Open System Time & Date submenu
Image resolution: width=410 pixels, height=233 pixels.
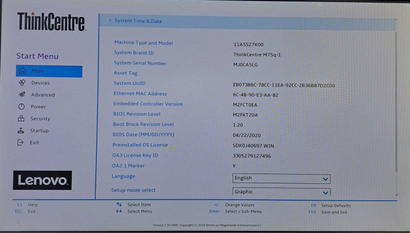tap(247, 22)
